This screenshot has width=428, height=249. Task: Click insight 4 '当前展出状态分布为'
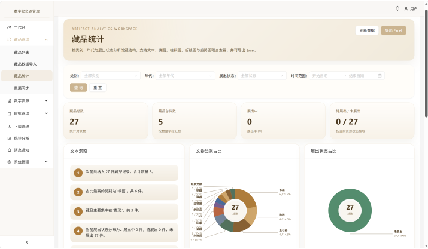[x=124, y=232]
